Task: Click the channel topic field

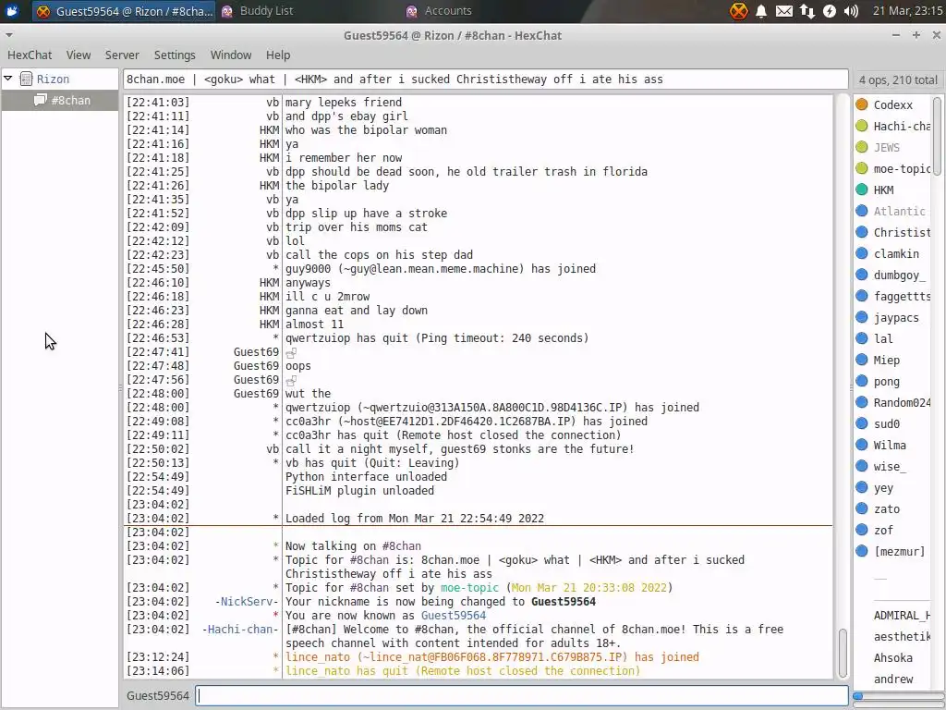Action: pos(486,80)
